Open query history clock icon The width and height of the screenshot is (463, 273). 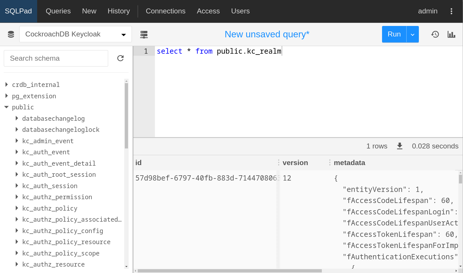[435, 34]
